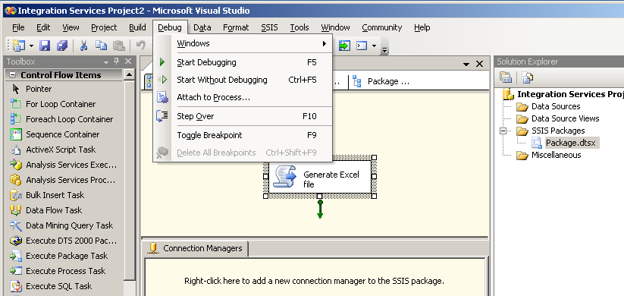Select Execute SQL Task in Toolbox
Screen dimensions: 624x296
pyautogui.click(x=58, y=286)
